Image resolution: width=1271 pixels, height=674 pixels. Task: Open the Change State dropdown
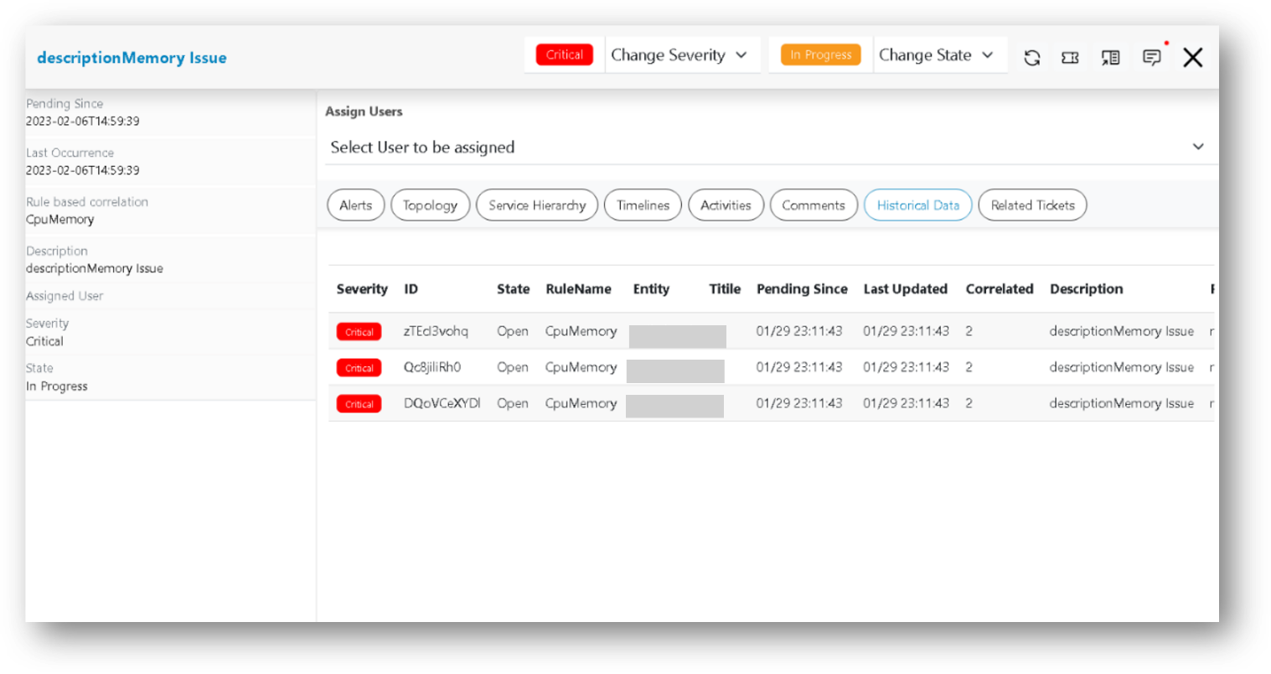pos(937,55)
